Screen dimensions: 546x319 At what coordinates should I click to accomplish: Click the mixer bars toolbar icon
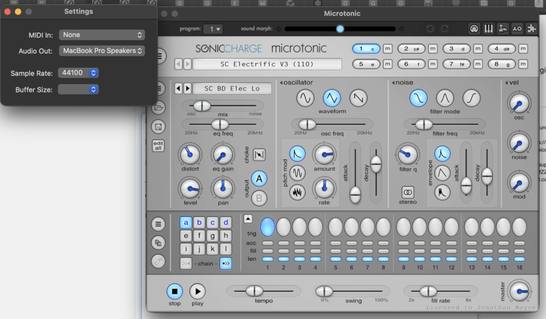click(488, 29)
